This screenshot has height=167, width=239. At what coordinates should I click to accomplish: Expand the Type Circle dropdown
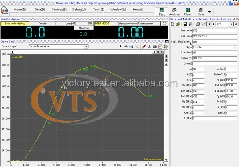pyautogui.click(x=235, y=47)
